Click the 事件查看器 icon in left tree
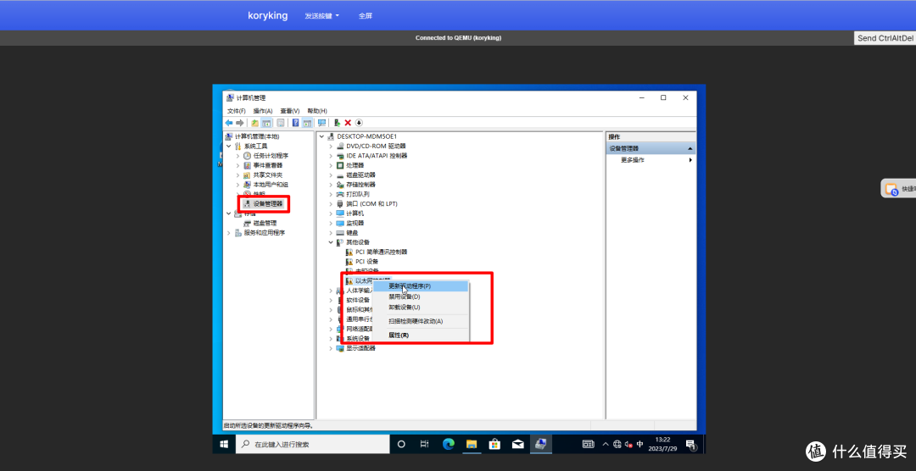916x471 pixels. pyautogui.click(x=247, y=165)
